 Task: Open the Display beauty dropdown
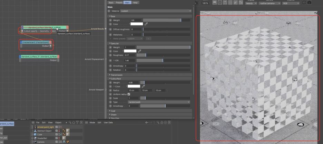tap(251, 3)
